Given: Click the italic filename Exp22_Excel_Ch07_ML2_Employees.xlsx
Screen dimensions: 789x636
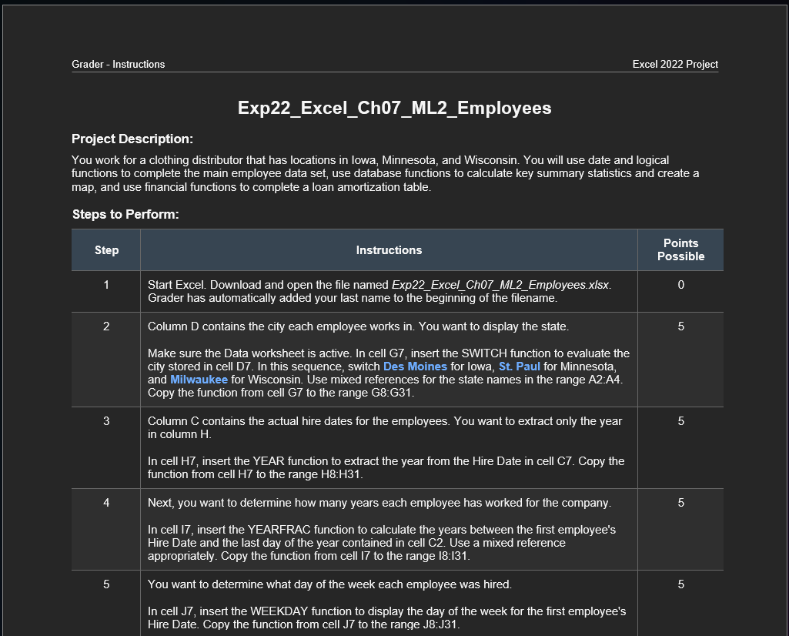Looking at the screenshot, I should pos(500,285).
